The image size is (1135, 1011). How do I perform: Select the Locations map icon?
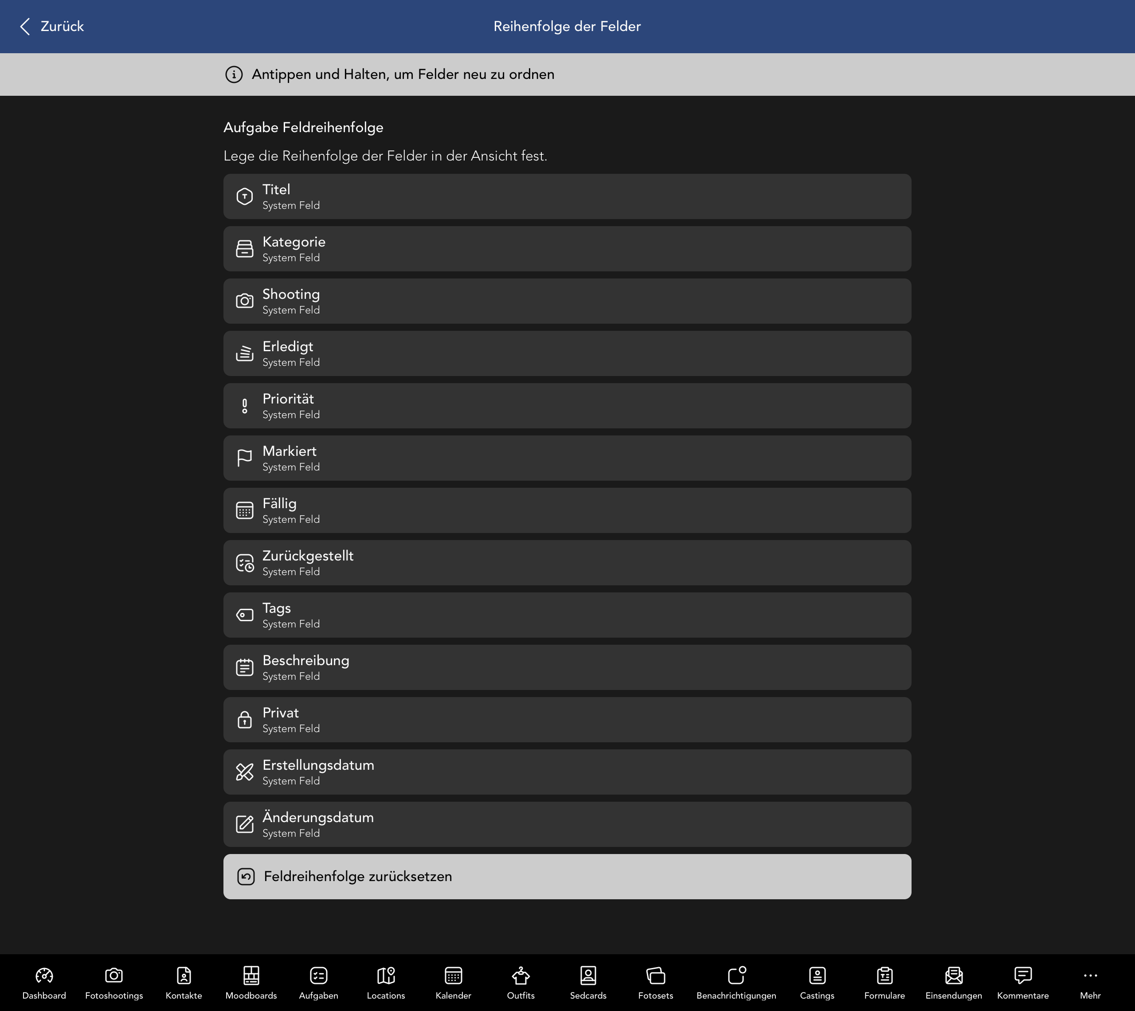coord(386,976)
